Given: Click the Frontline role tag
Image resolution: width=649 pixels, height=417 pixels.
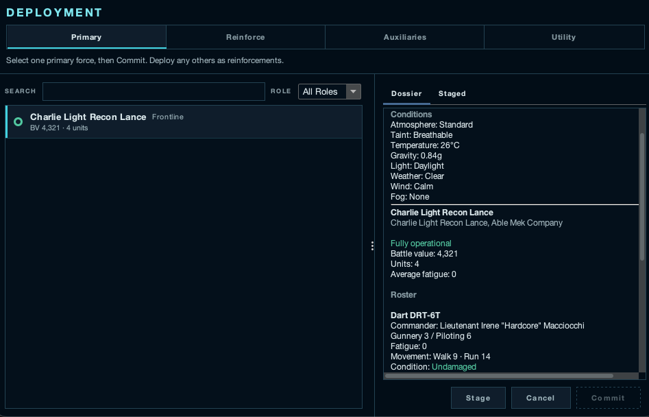Looking at the screenshot, I should click(x=168, y=117).
